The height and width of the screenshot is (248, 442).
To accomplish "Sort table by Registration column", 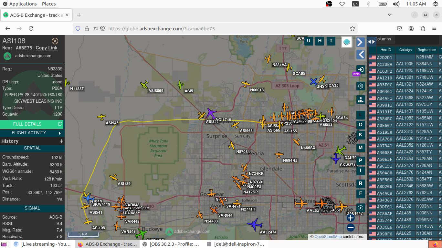I will (427, 50).
